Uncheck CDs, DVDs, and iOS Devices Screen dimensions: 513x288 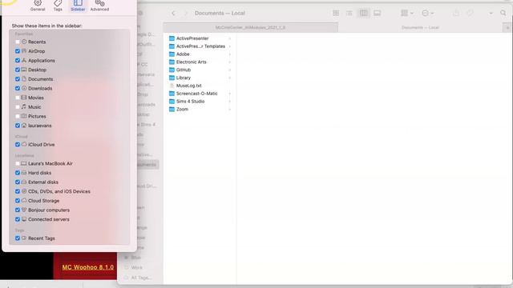[18, 191]
